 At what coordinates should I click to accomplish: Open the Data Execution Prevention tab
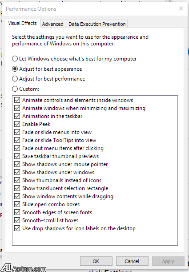(97, 24)
